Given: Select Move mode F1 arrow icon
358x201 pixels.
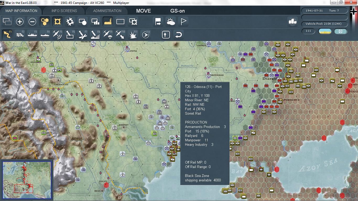Looking at the screenshot, I should [x=7, y=35].
